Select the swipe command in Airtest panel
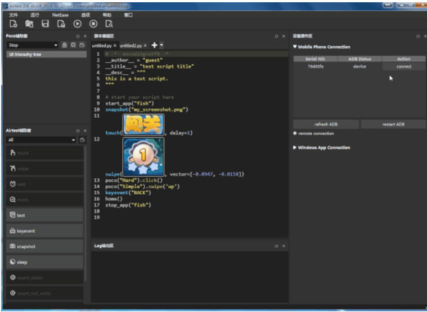 pos(44,169)
